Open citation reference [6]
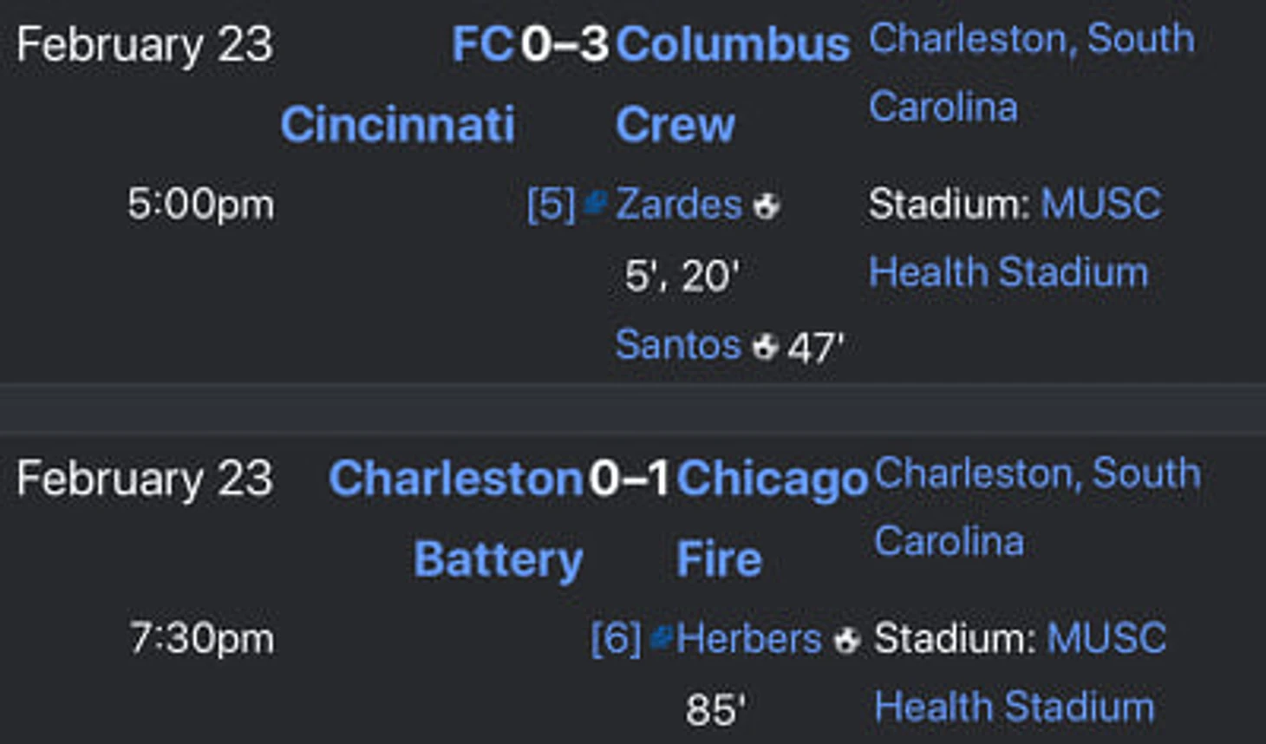The width and height of the screenshot is (1266, 744). (615, 640)
